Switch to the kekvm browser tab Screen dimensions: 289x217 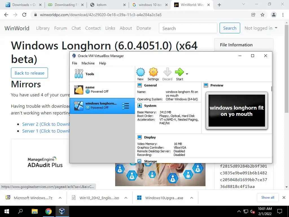point(108,5)
